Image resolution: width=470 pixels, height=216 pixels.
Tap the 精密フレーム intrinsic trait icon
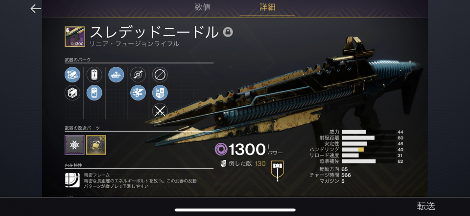[x=72, y=180]
